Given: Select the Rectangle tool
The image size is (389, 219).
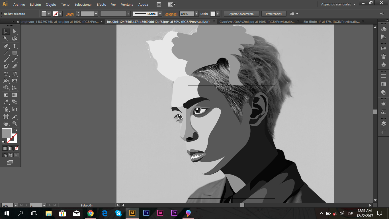Looking at the screenshot, I should coord(15,53).
